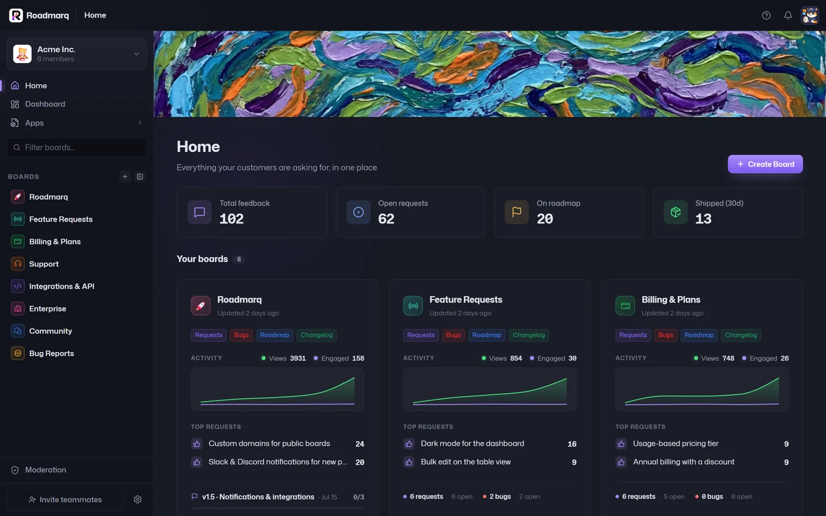Click the v1.5 milestone flag icon

tap(195, 497)
